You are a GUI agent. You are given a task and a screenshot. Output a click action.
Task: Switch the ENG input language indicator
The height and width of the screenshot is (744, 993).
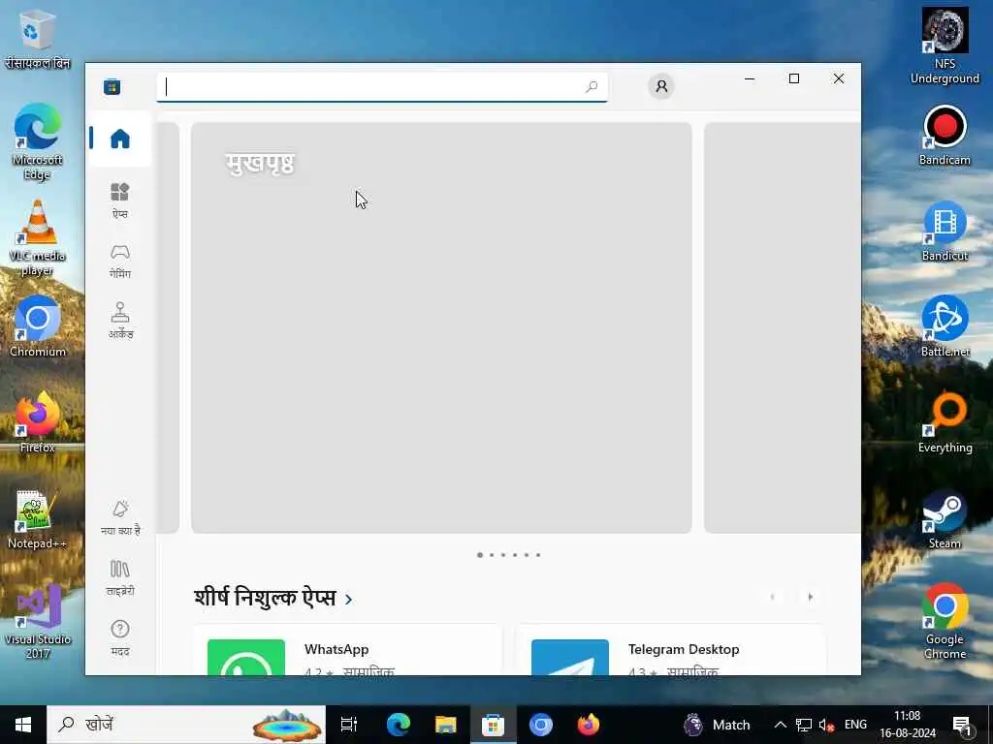point(855,725)
